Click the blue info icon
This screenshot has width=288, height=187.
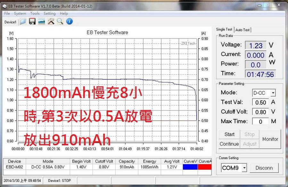pyautogui.click(x=69, y=21)
